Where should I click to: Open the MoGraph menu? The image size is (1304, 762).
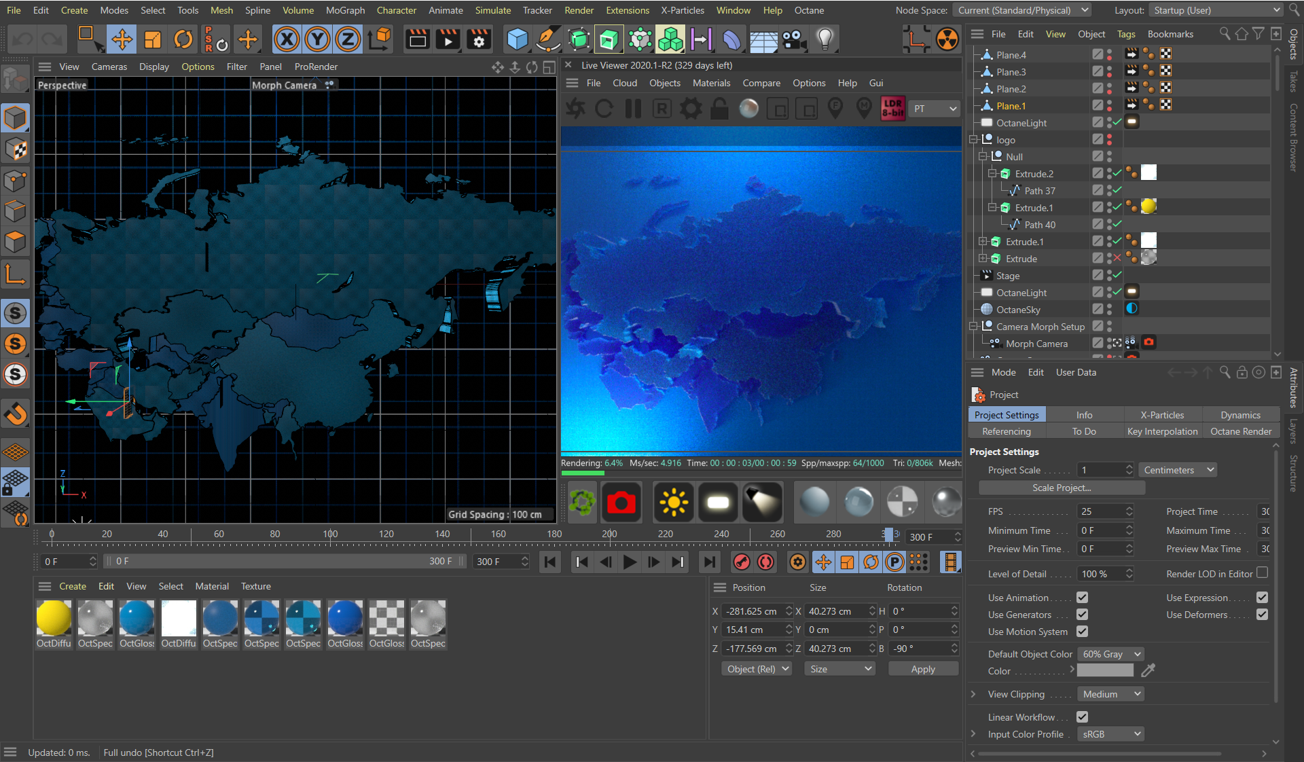pyautogui.click(x=345, y=10)
